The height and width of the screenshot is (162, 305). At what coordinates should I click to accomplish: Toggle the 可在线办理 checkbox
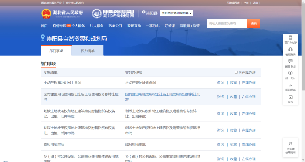click(236, 72)
